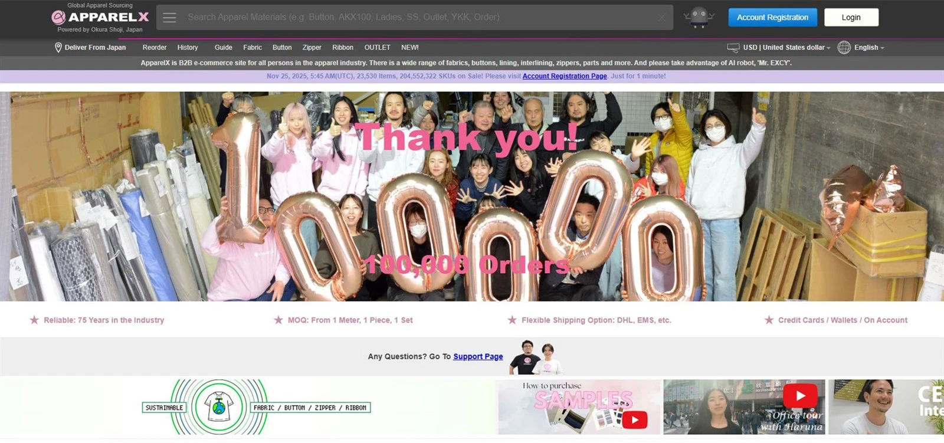Image resolution: width=944 pixels, height=443 pixels.
Task: Clear the search box with the X icon
Action: (x=661, y=18)
